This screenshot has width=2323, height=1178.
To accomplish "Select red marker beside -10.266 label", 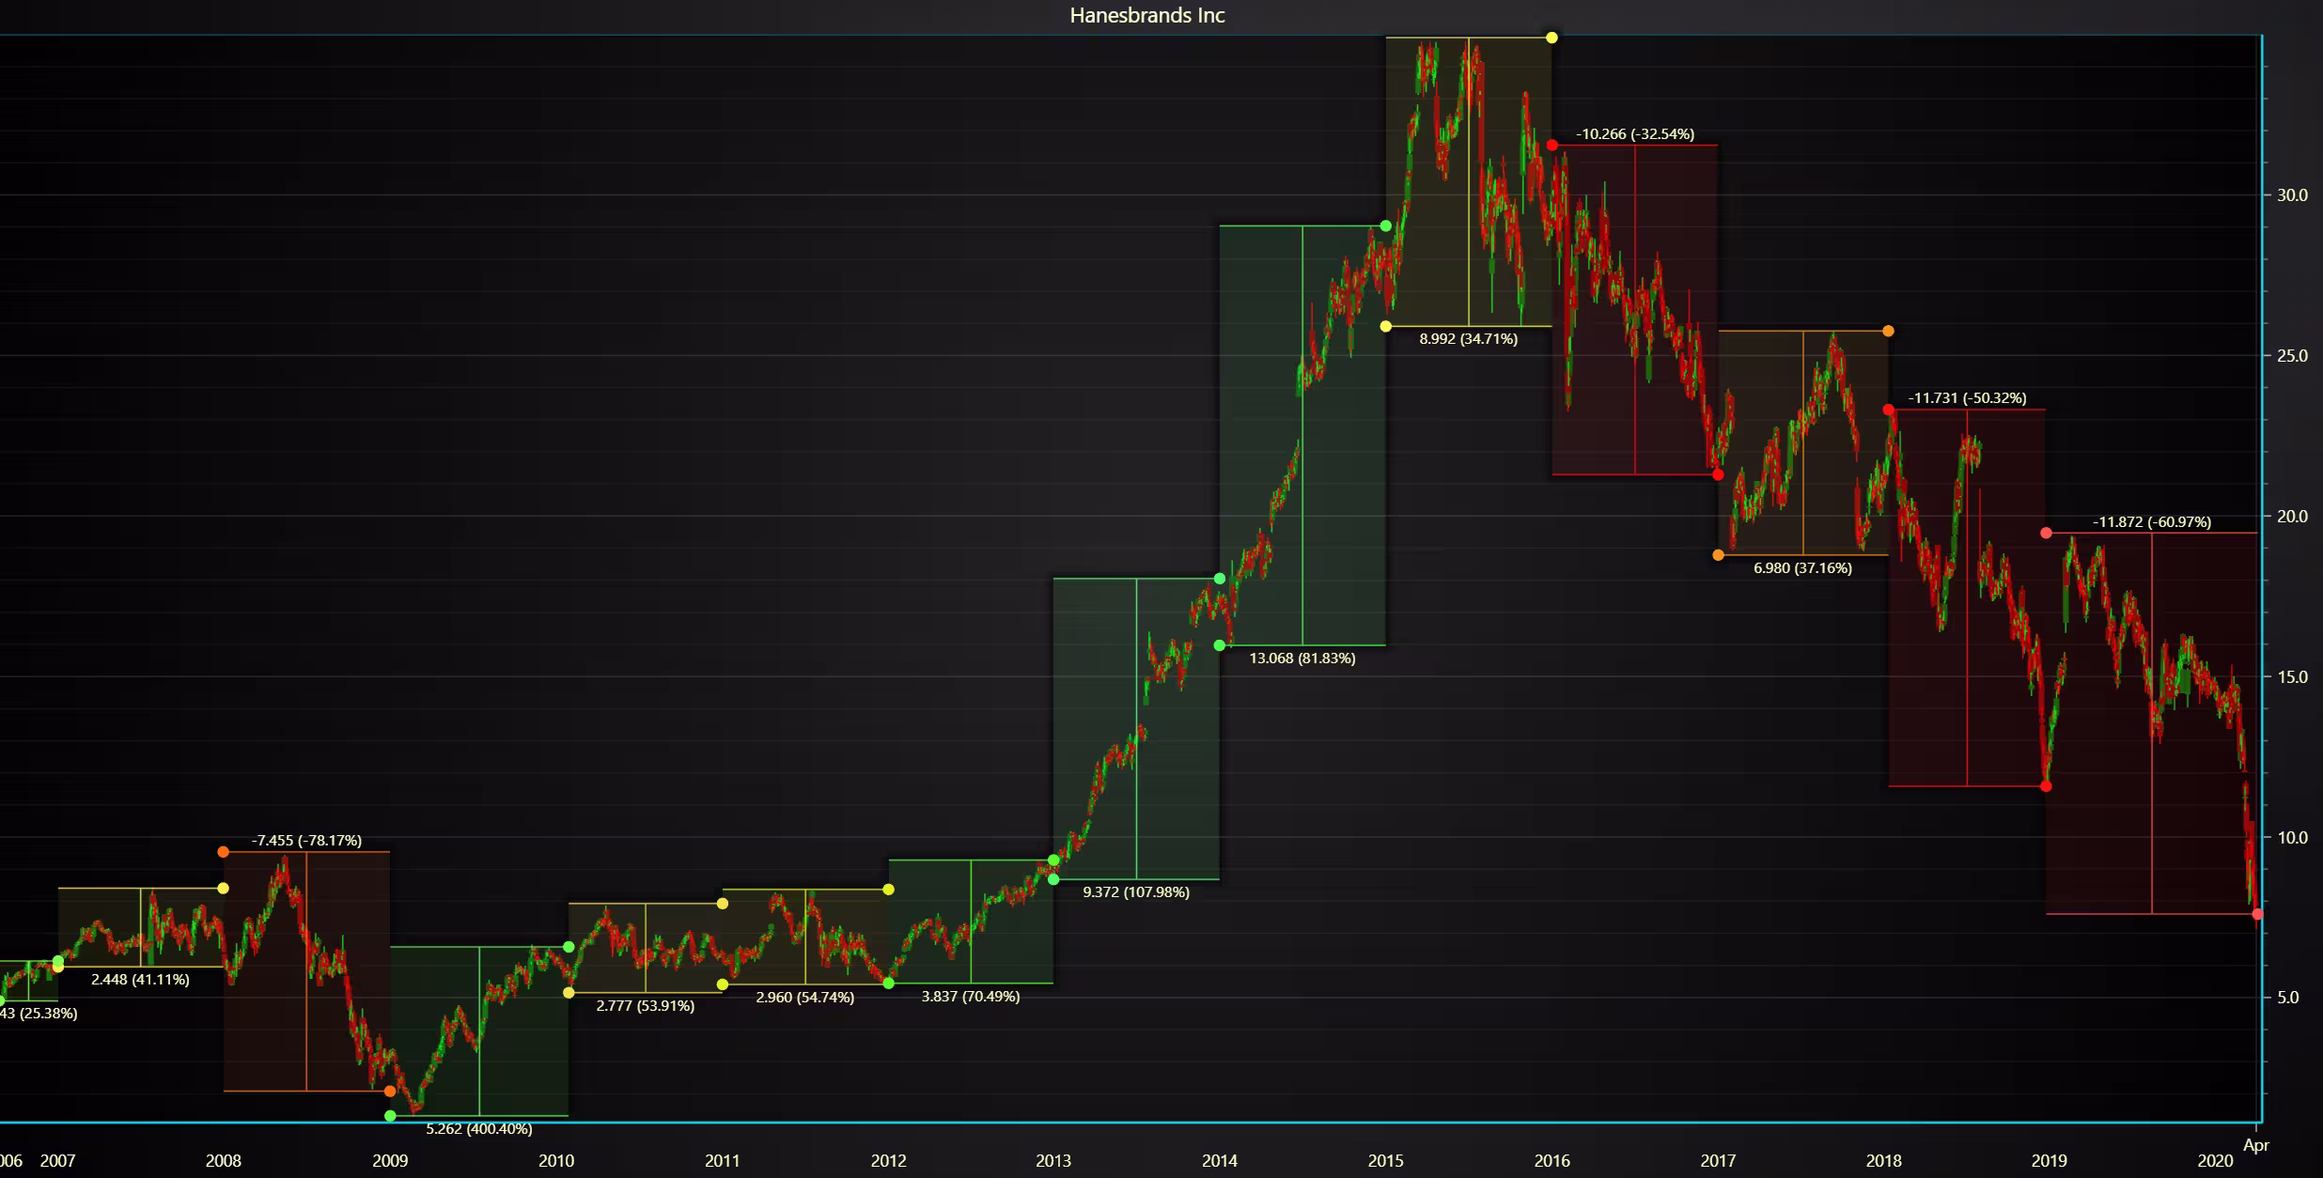I will (1552, 145).
